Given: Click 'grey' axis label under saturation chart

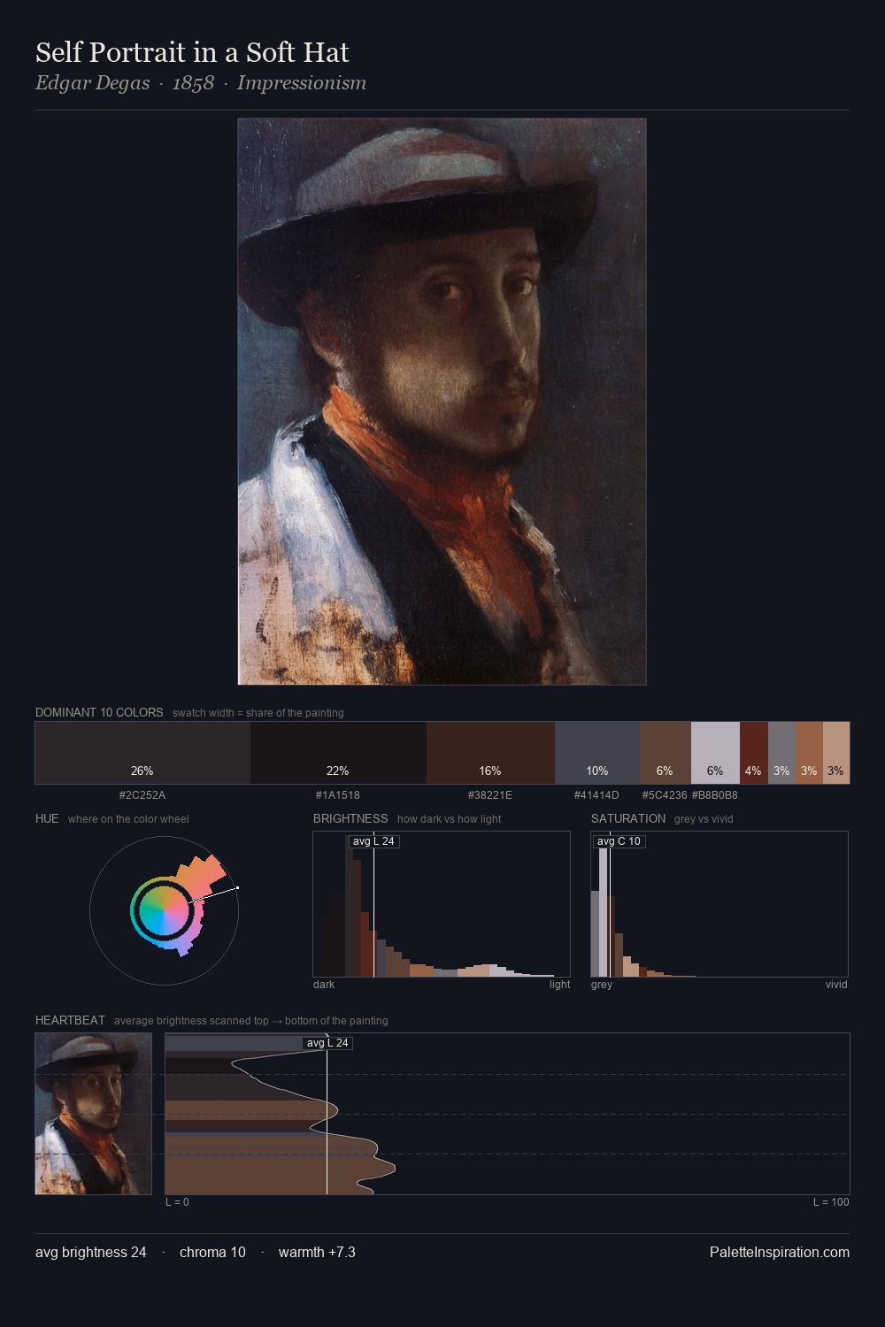Looking at the screenshot, I should (x=602, y=985).
